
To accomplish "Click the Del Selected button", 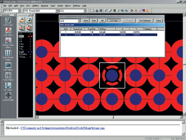I will [145, 21].
